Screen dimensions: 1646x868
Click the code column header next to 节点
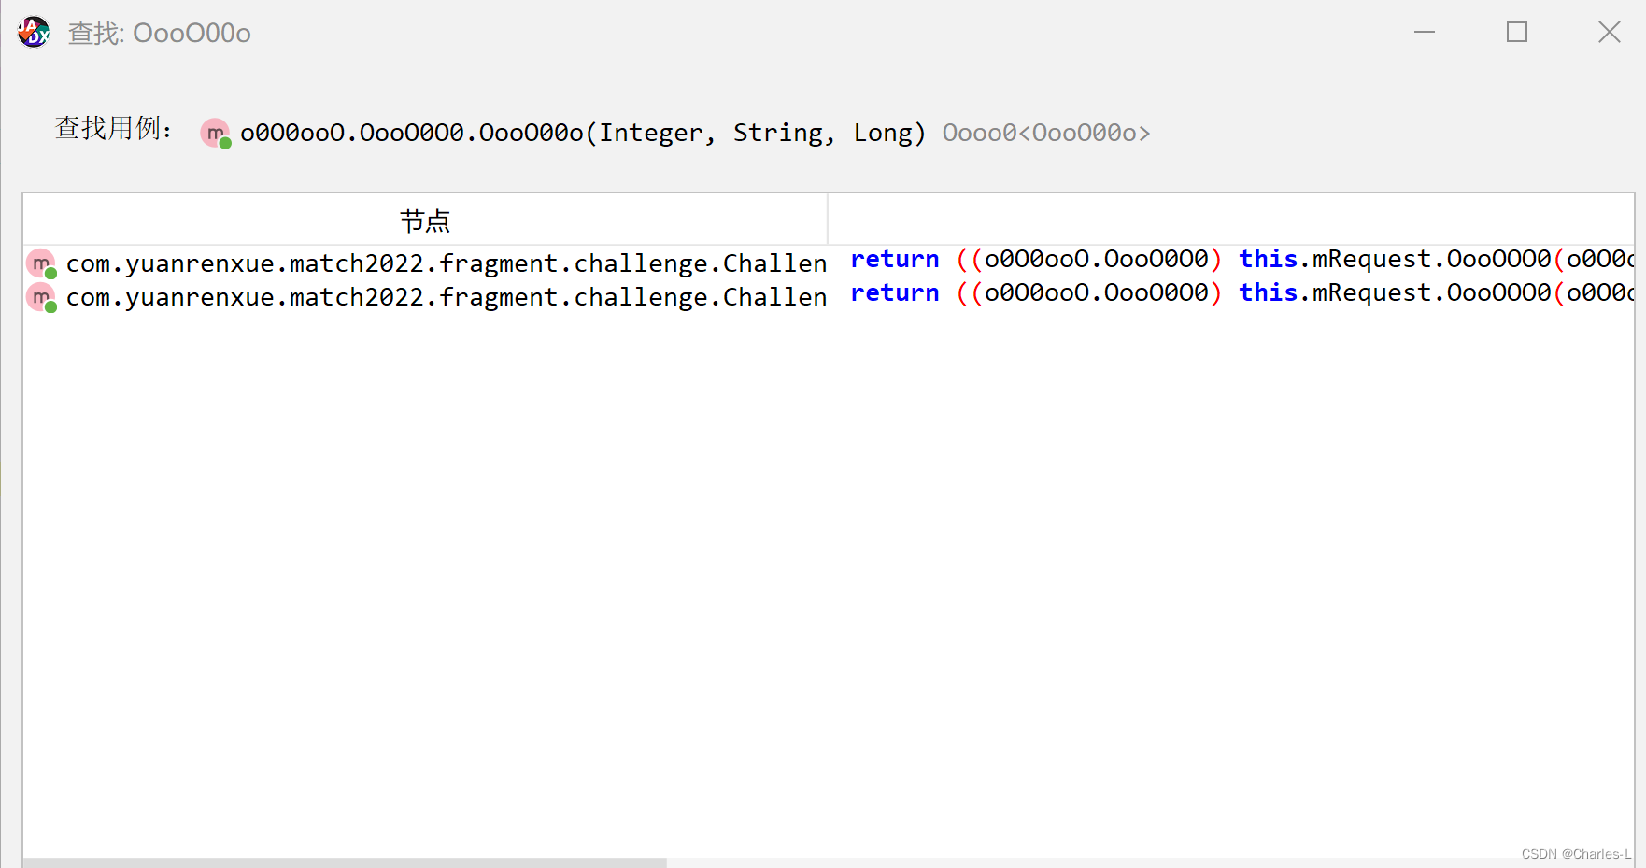coord(1230,221)
